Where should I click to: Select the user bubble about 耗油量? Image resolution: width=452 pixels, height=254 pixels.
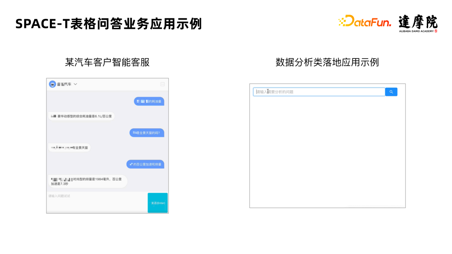pyautogui.click(x=149, y=101)
